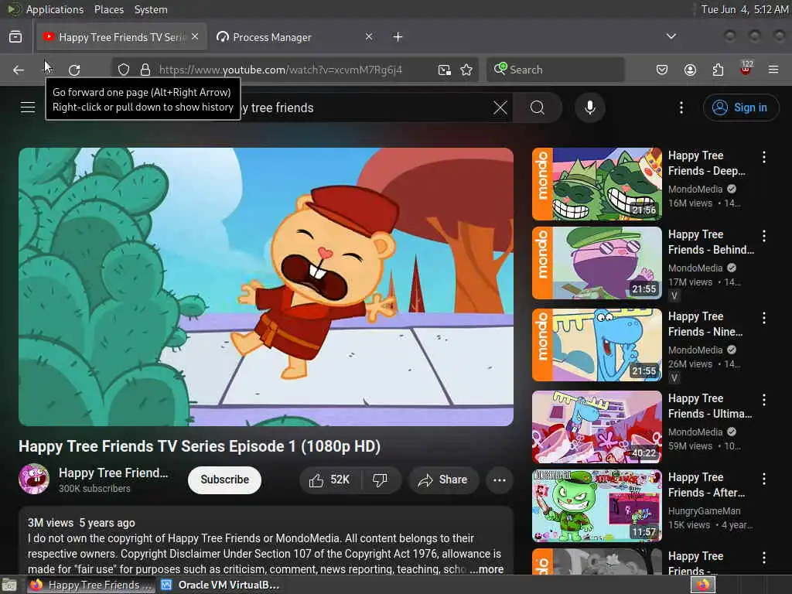Clear the YouTube search text

(500, 108)
